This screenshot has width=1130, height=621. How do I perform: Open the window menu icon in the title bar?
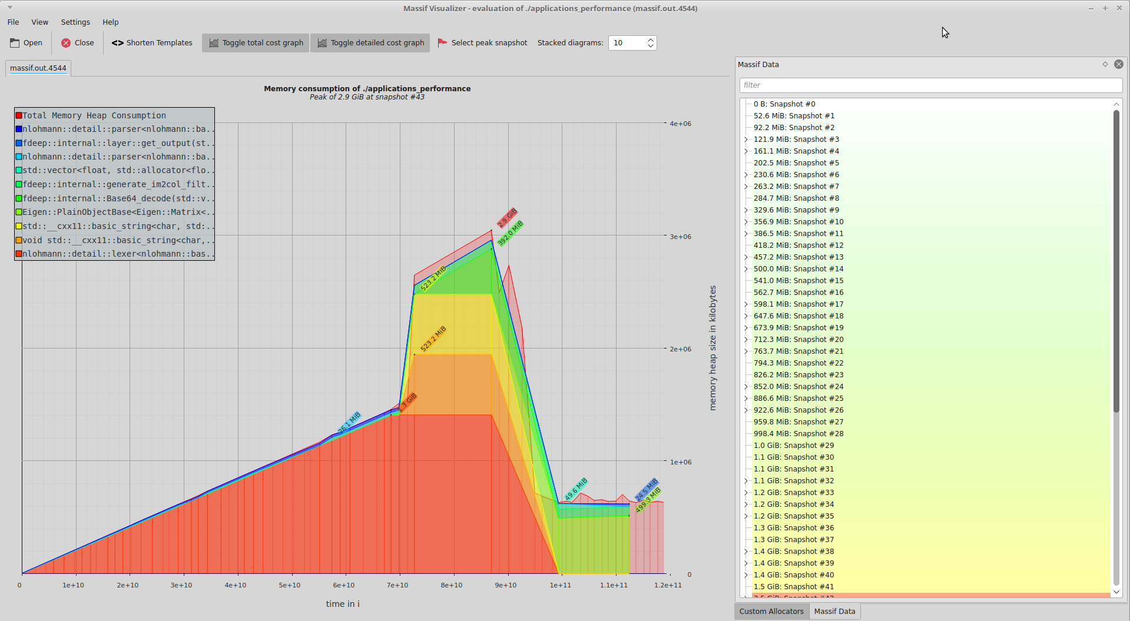10,8
